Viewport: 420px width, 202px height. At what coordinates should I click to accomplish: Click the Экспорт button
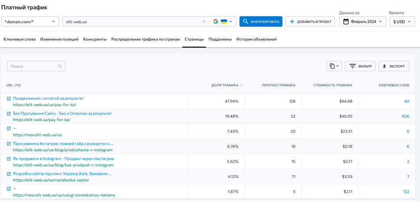click(x=394, y=66)
